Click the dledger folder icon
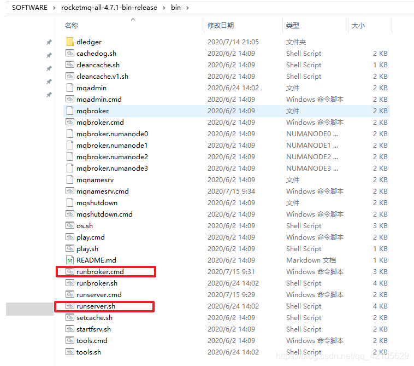The height and width of the screenshot is (366, 414). [x=70, y=42]
